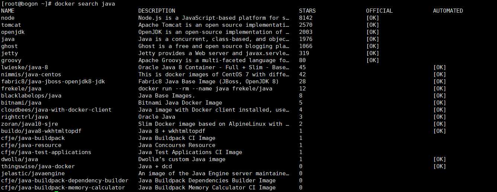Click the 'Java Base Images.' description
Viewport: 497px width, 192px height.
[x=167, y=96]
